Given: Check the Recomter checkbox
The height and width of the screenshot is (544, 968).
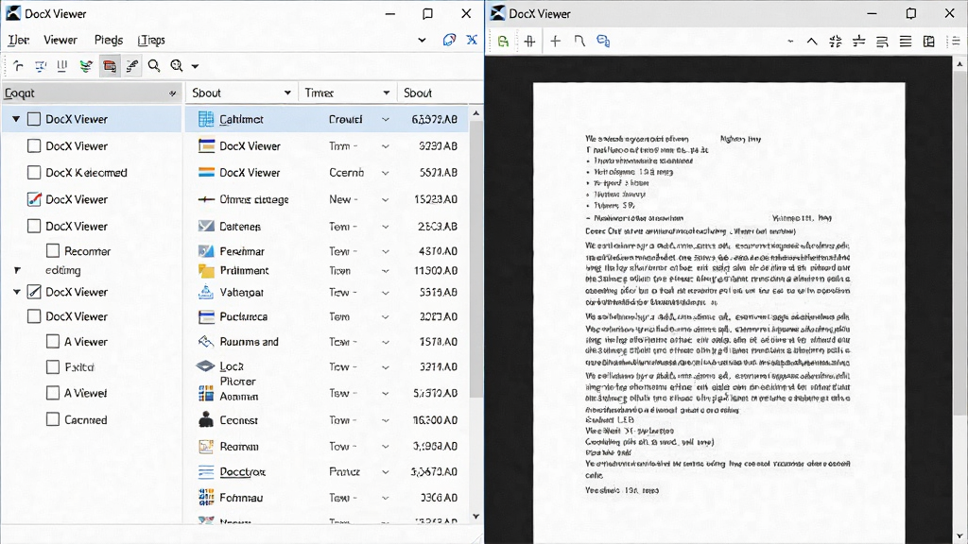Looking at the screenshot, I should click(53, 250).
